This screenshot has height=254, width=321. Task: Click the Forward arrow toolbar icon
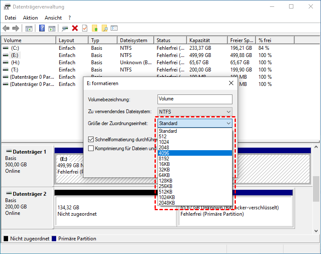tap(16, 28)
